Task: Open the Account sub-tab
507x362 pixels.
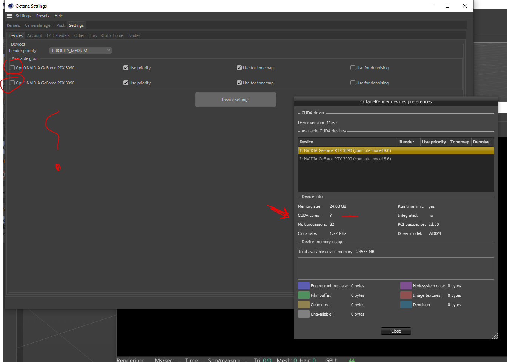Action: 35,35
